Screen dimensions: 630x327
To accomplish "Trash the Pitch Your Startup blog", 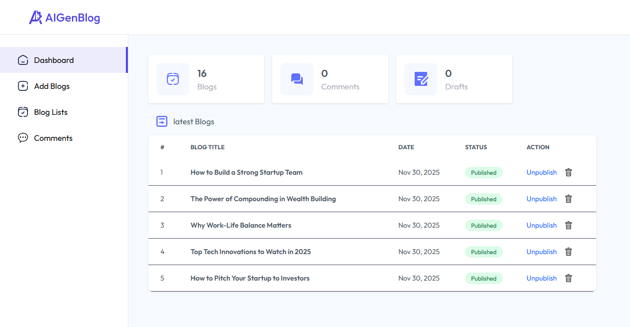I will (568, 278).
